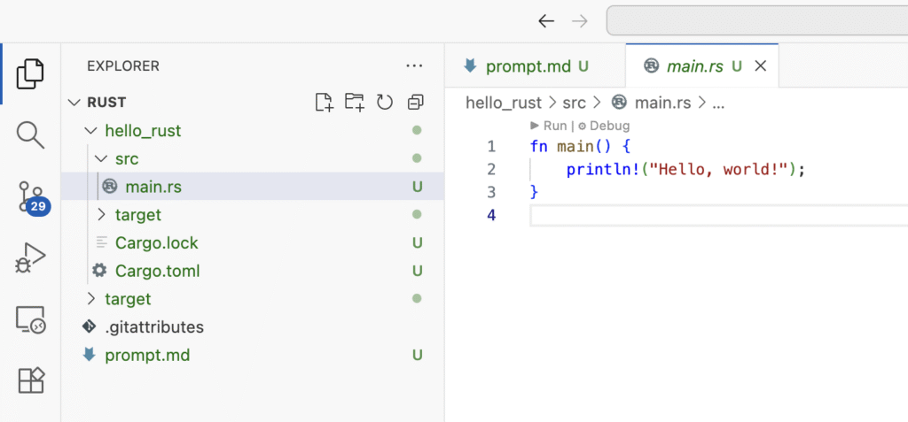The image size is (908, 422).
Task: Open the Search view icon
Action: [30, 135]
